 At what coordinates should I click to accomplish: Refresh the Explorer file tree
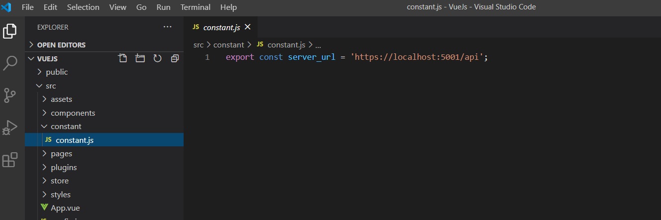point(157,58)
